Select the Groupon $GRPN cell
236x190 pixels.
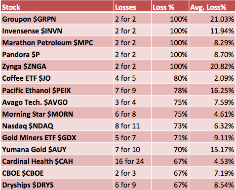57,19
